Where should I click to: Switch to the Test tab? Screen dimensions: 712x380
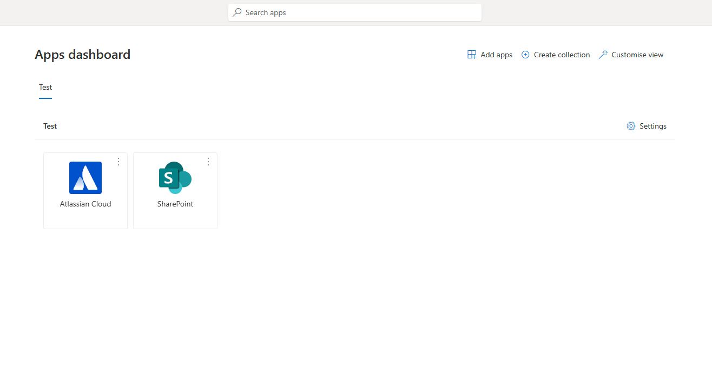pyautogui.click(x=45, y=88)
